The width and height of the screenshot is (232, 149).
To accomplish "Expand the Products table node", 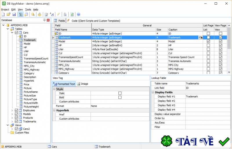I will [x=12, y=118].
